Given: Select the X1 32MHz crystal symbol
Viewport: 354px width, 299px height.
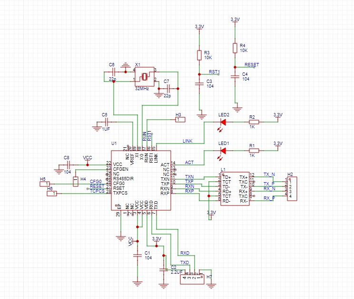Looking at the screenshot, I should [145, 75].
